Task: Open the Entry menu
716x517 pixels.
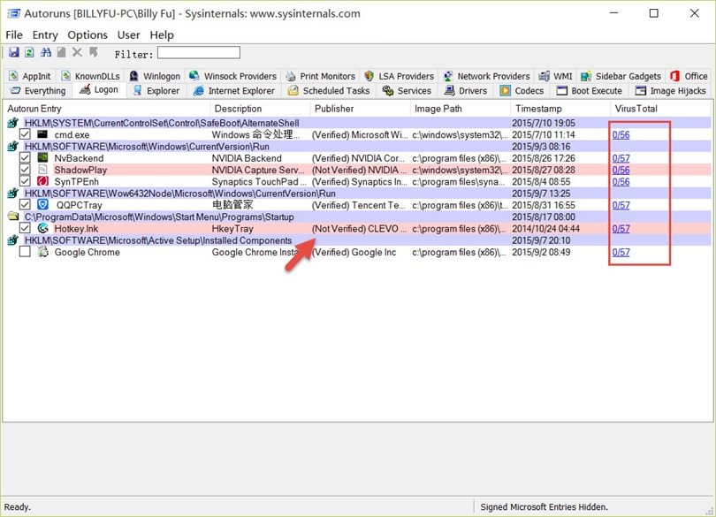Action: (45, 35)
